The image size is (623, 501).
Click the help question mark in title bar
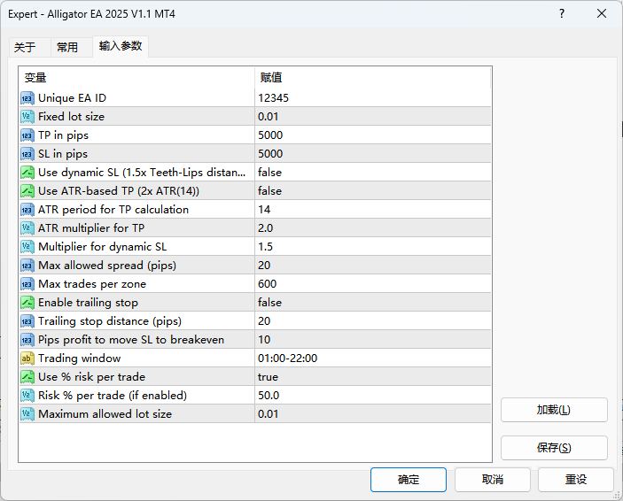pos(562,14)
